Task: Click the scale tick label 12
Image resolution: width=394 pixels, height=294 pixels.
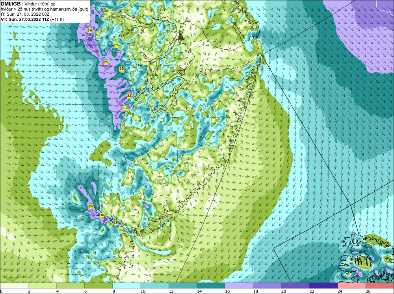Action: (171, 291)
